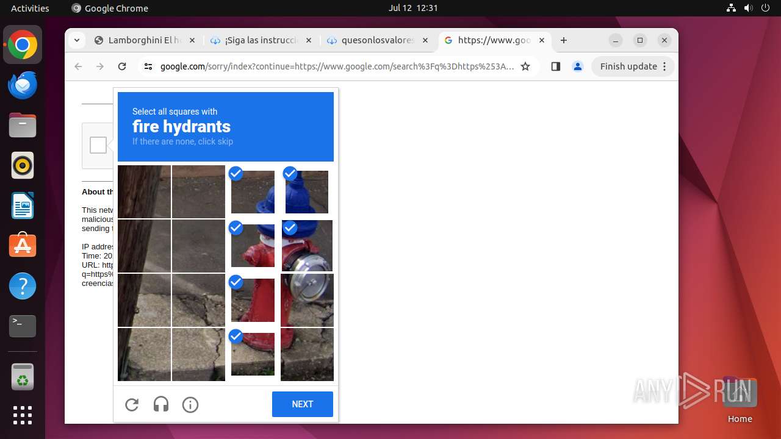Open a new tab

(564, 40)
